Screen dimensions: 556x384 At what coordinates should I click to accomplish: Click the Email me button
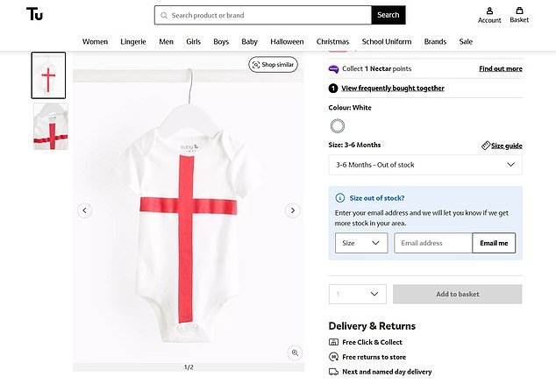click(x=494, y=243)
